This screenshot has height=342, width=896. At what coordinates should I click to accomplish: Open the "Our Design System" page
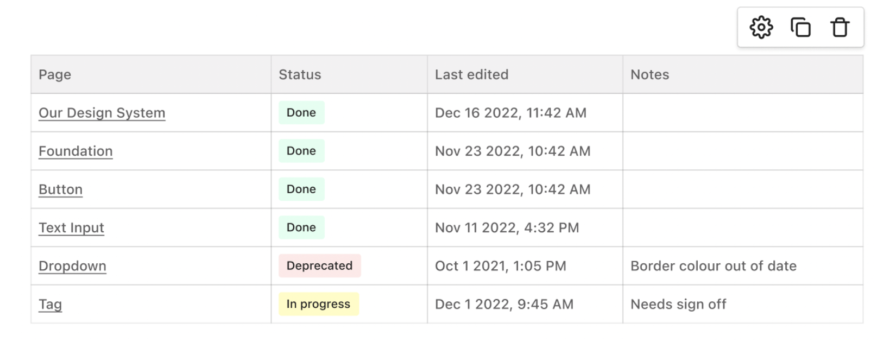102,112
